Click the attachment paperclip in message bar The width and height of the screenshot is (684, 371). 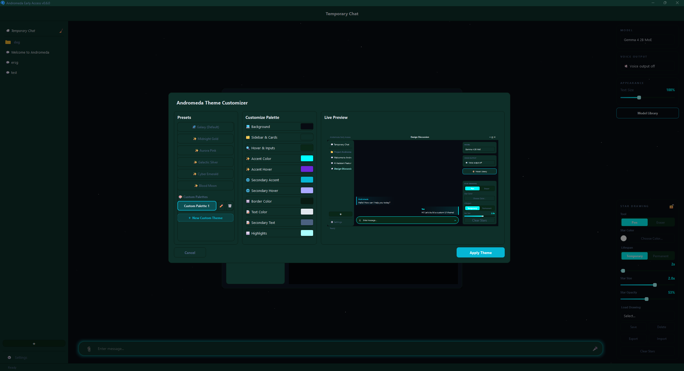[89, 349]
